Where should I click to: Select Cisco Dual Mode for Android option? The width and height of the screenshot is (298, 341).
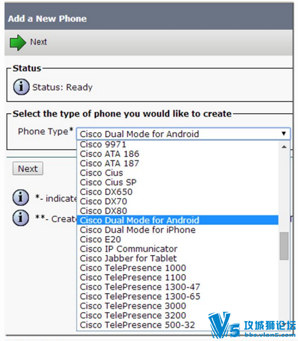click(178, 220)
